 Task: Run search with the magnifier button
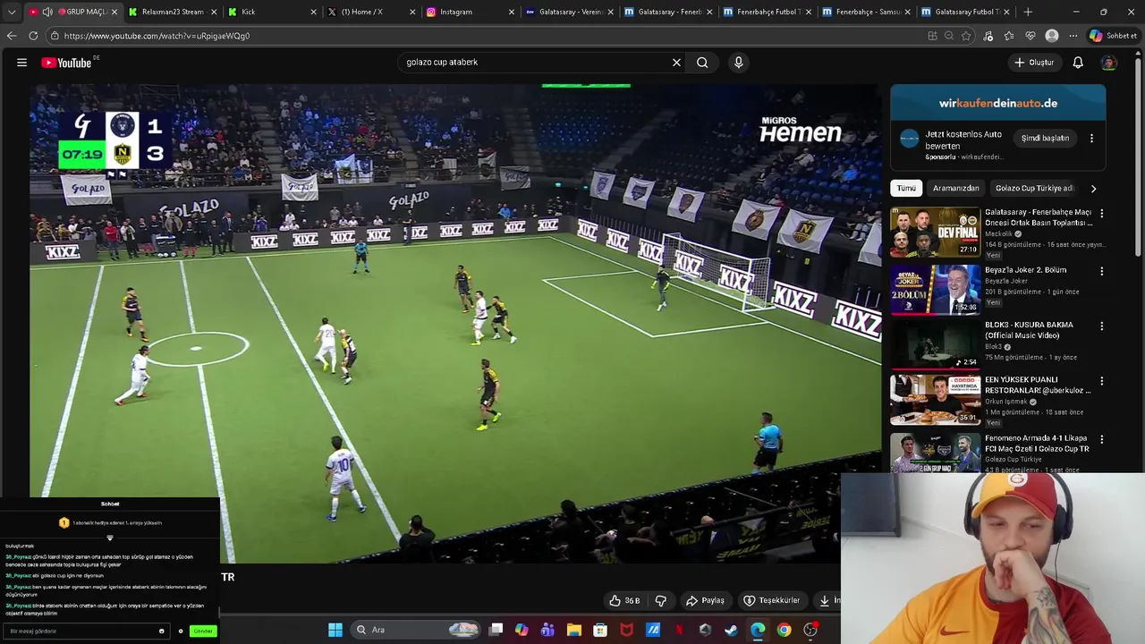tap(702, 63)
